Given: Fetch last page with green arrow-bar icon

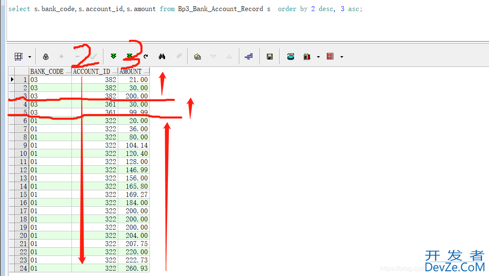Looking at the screenshot, I should tap(129, 56).
